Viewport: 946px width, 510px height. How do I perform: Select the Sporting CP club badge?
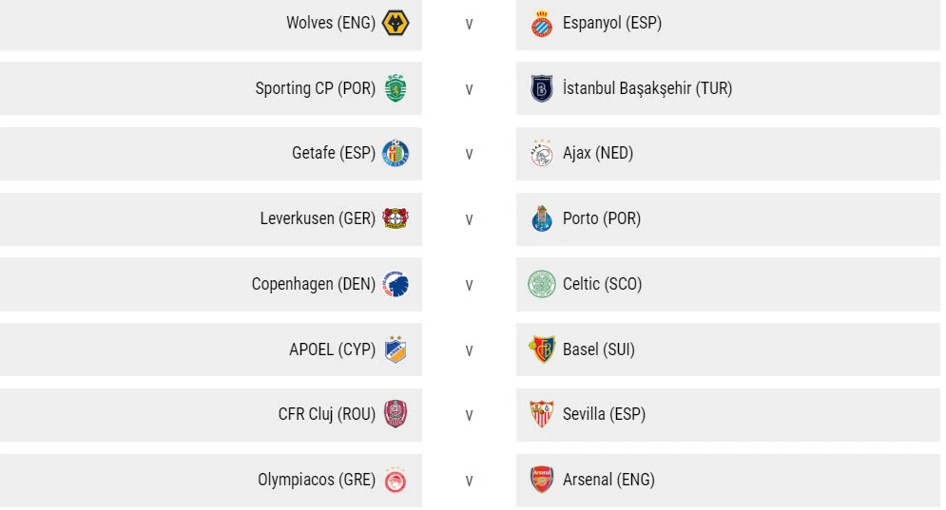tap(396, 88)
